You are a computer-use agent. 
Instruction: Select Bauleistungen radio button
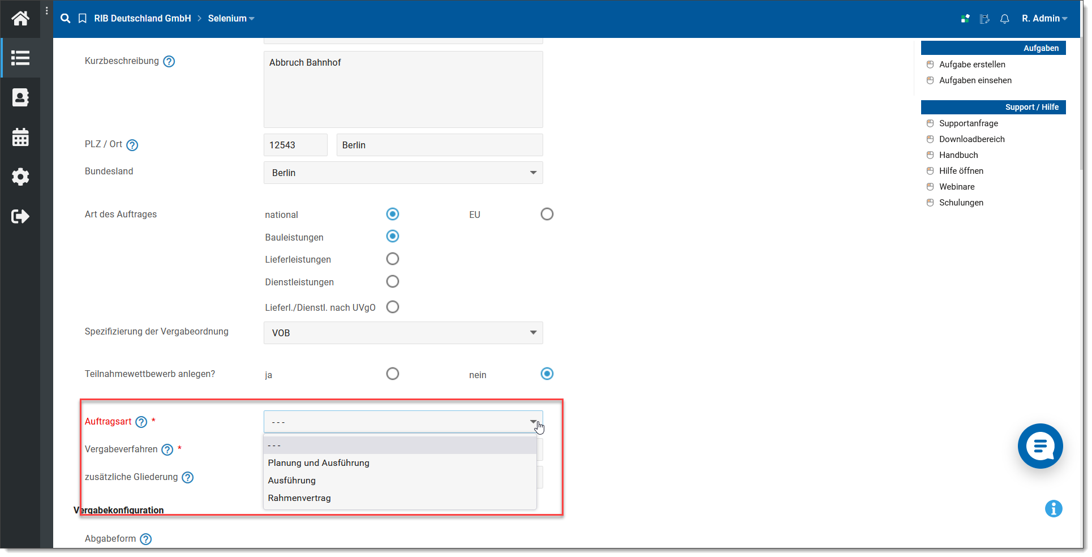tap(393, 236)
